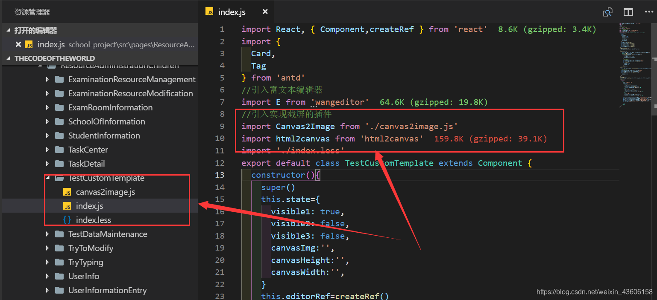Viewport: 657px width, 300px height.
Task: Expand the TryToModify folder arrow
Action: point(47,248)
